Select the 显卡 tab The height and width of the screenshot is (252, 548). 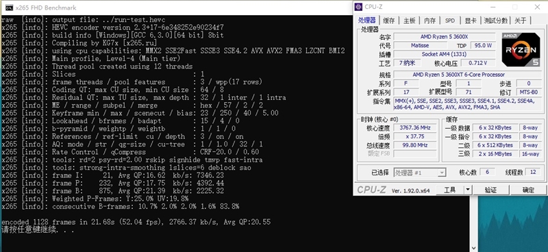[x=471, y=21]
